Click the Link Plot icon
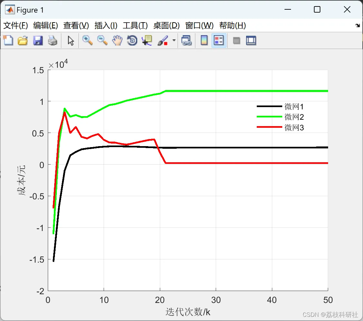 coord(186,40)
